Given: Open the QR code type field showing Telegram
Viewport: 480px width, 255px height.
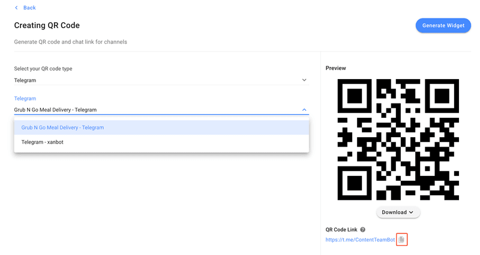Looking at the screenshot, I should click(156, 80).
